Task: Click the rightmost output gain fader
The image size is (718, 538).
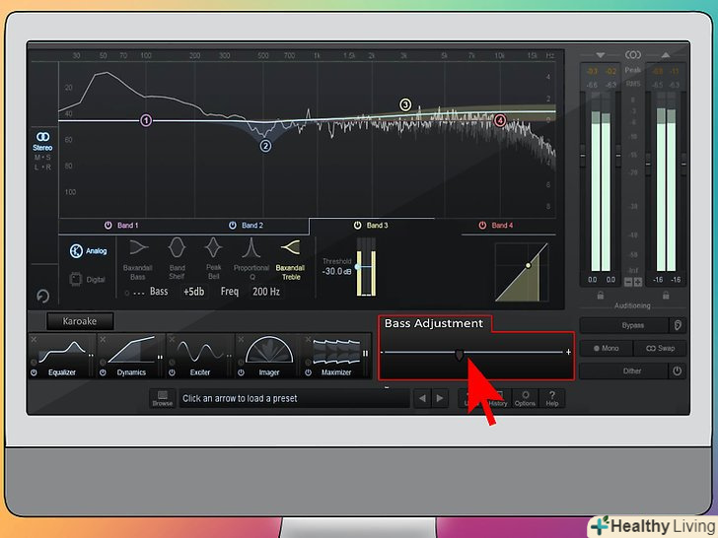Action: 684,163
